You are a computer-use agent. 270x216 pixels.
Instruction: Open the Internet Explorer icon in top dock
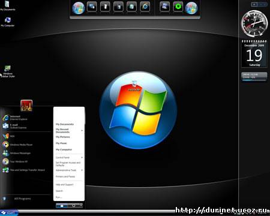pyautogui.click(x=145, y=7)
